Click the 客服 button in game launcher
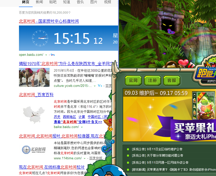The height and width of the screenshot is (176, 216). tap(172, 81)
